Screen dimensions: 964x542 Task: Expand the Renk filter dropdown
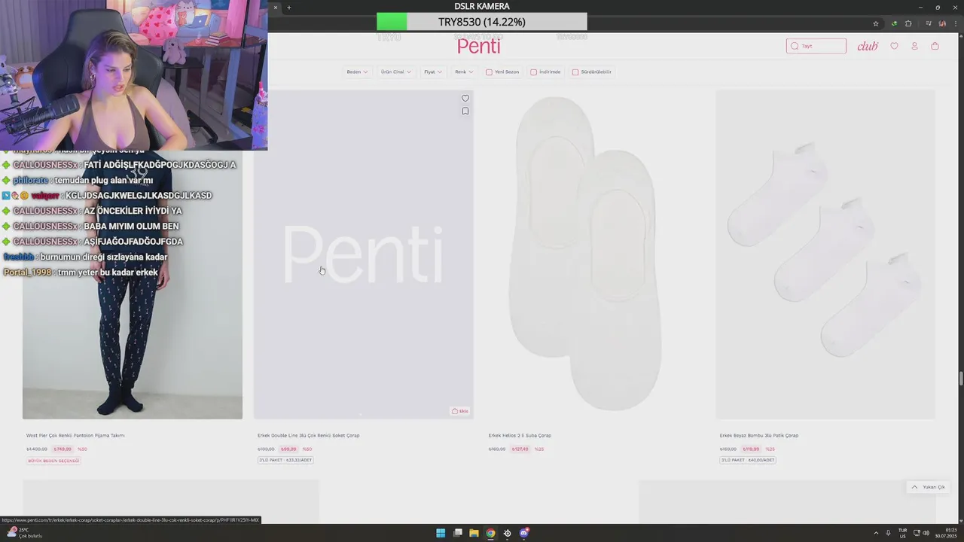(464, 72)
